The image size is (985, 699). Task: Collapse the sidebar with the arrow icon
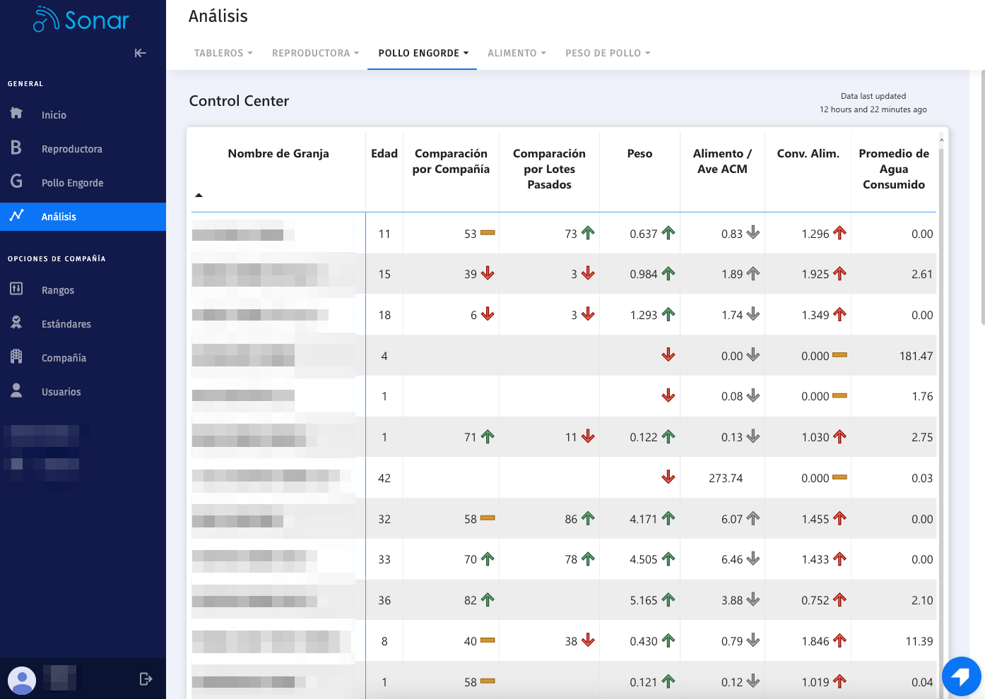point(140,53)
